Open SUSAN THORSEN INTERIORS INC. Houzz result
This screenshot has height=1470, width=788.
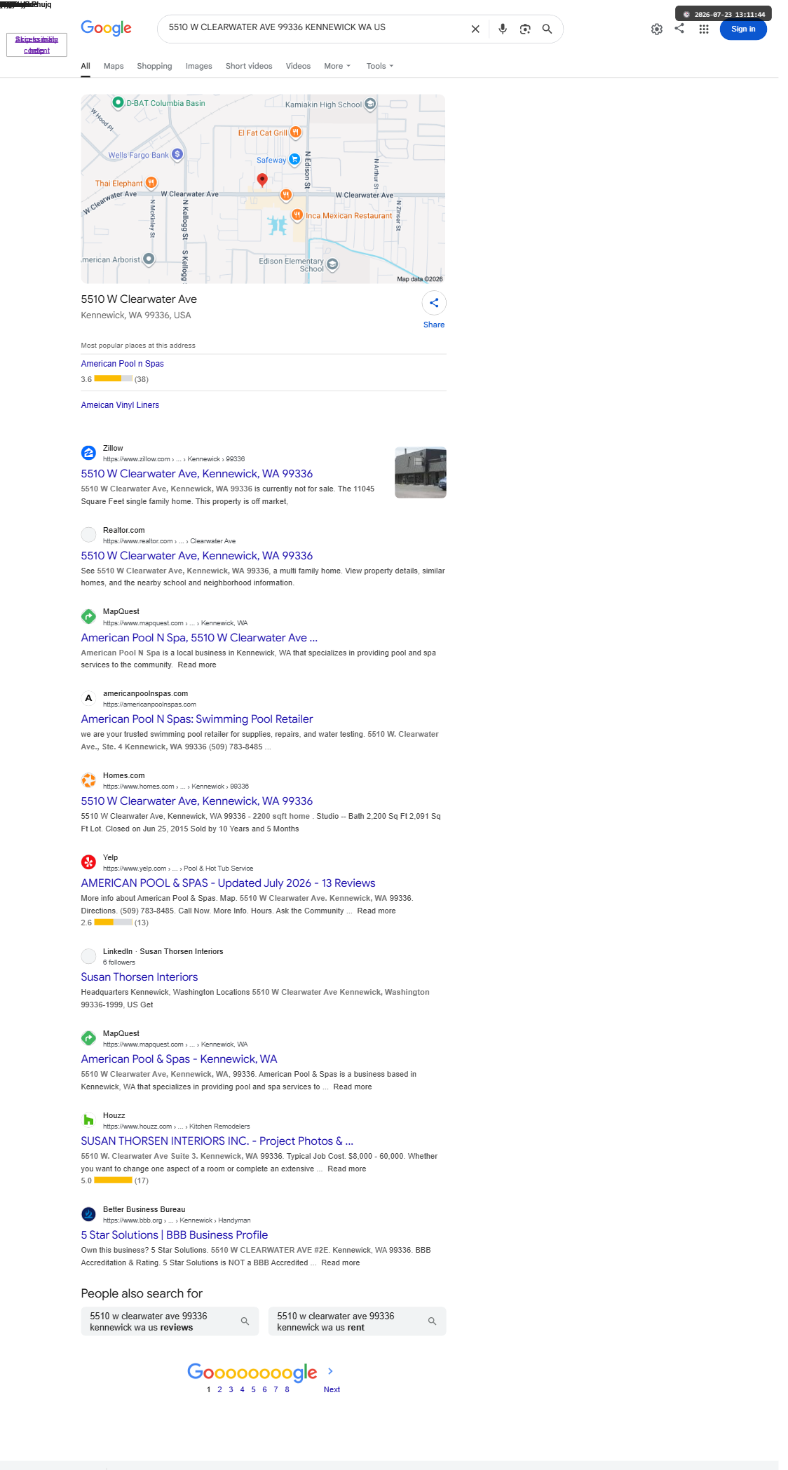coord(217,1141)
